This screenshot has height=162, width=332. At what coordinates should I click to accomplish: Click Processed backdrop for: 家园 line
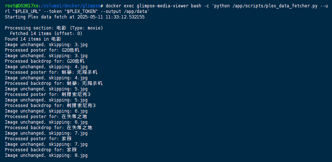click(41, 150)
